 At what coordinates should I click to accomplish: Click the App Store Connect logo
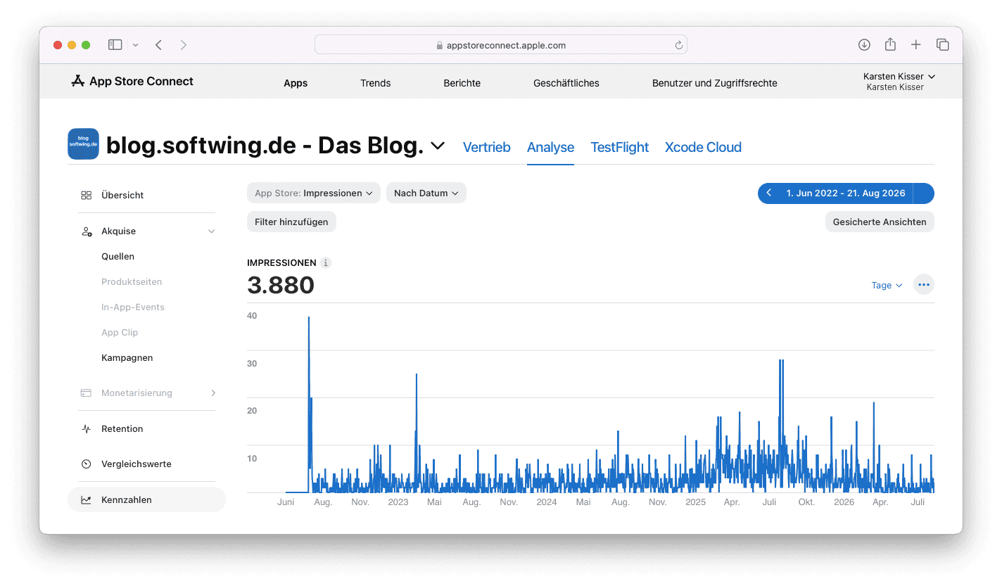tap(132, 82)
